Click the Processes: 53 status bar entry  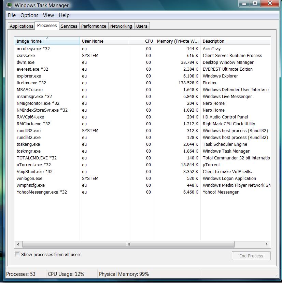point(21,274)
